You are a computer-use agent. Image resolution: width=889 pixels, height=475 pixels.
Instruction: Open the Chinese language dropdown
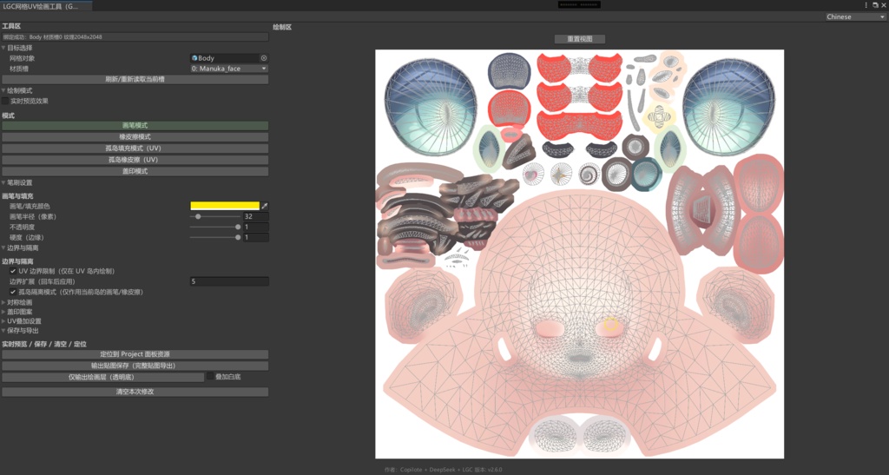pyautogui.click(x=855, y=17)
